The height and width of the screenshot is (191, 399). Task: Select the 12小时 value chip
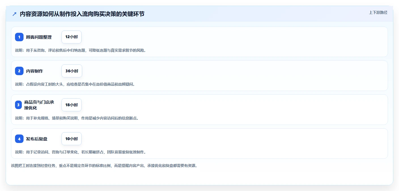pyautogui.click(x=71, y=37)
